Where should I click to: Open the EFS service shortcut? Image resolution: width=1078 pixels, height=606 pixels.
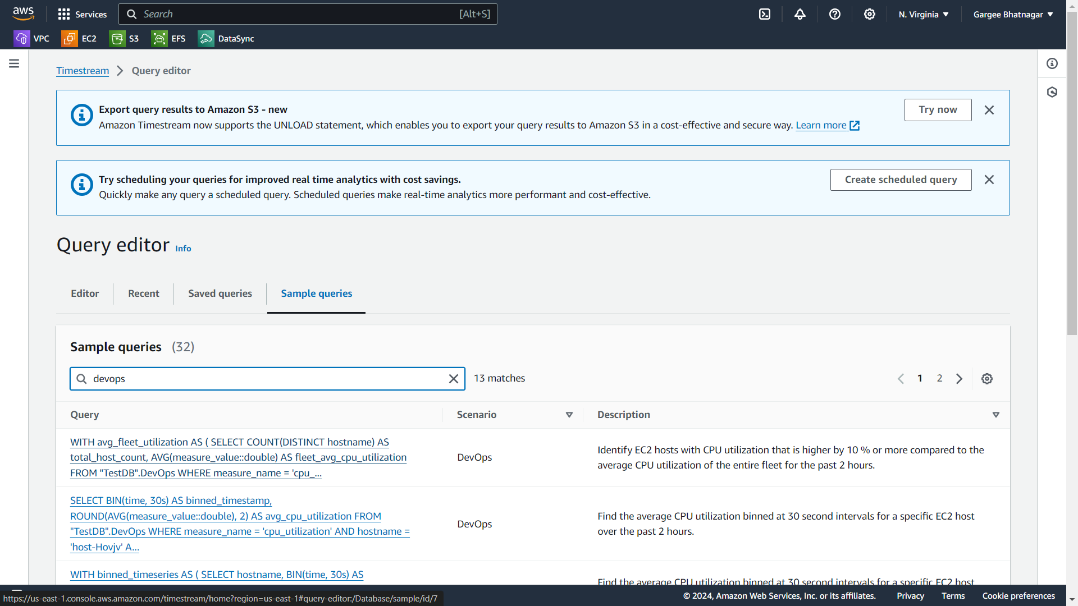click(x=168, y=39)
